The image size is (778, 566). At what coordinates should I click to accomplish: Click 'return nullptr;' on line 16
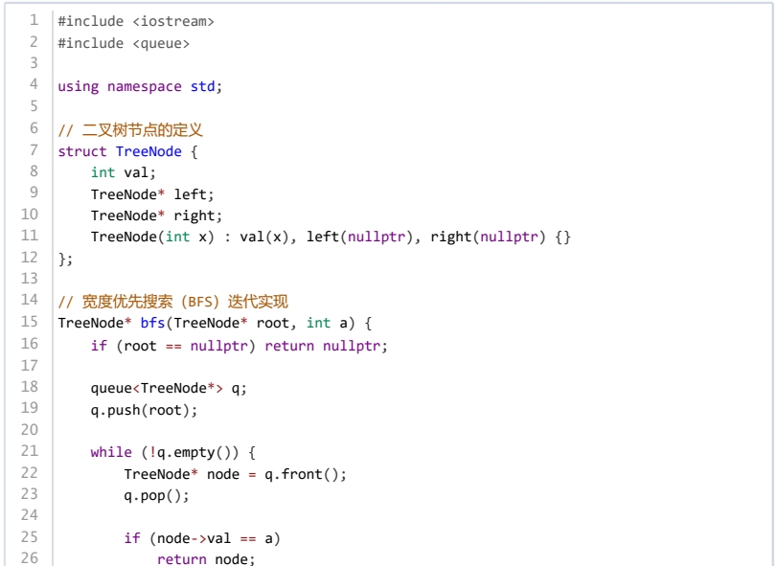click(x=326, y=346)
